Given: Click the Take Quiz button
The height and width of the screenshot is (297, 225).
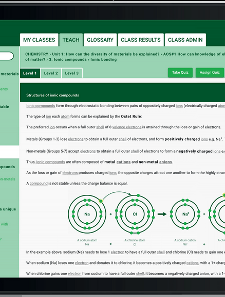Looking at the screenshot, I should [180, 73].
